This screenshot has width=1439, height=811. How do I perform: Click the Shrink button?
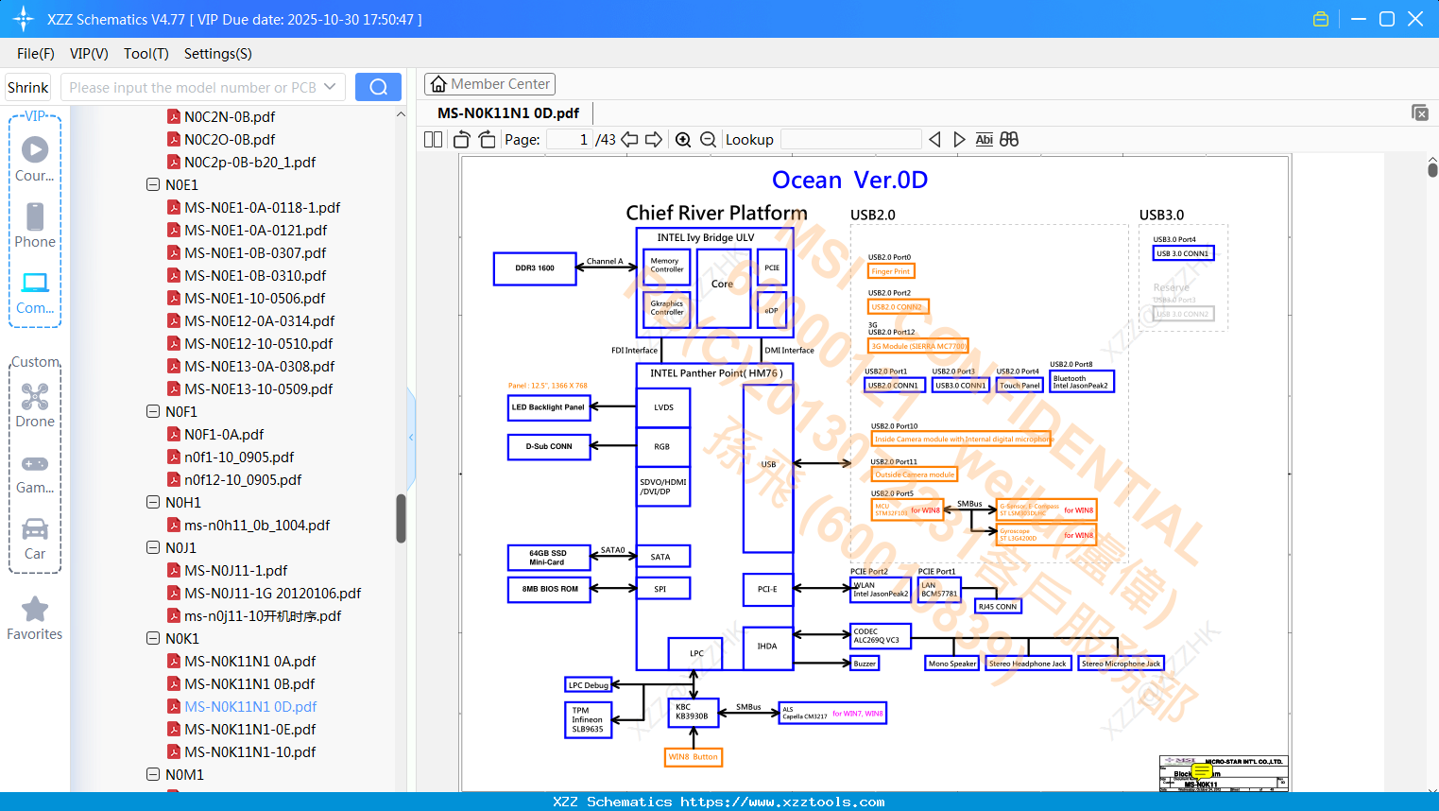(x=28, y=87)
